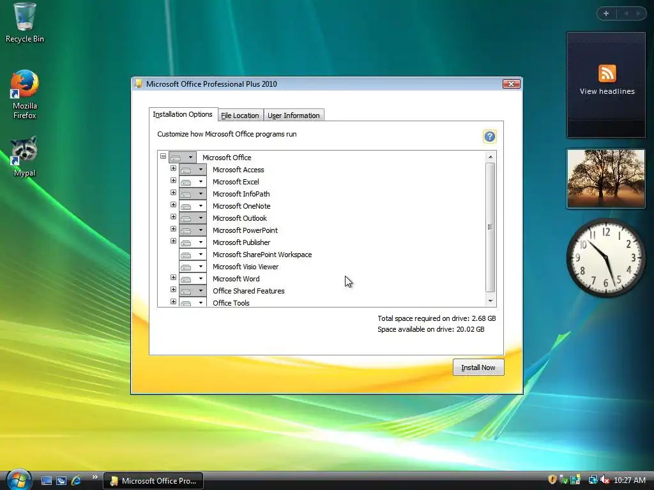Expand the Microsoft Publisher tree node
The image size is (654, 490).
[x=173, y=241]
